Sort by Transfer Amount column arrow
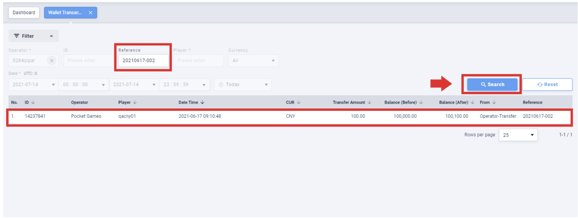The image size is (578, 218). (369, 102)
